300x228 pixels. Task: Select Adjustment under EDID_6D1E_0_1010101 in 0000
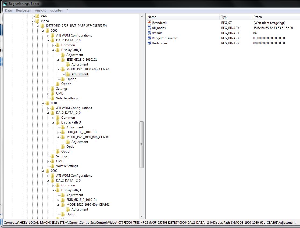click(80, 64)
